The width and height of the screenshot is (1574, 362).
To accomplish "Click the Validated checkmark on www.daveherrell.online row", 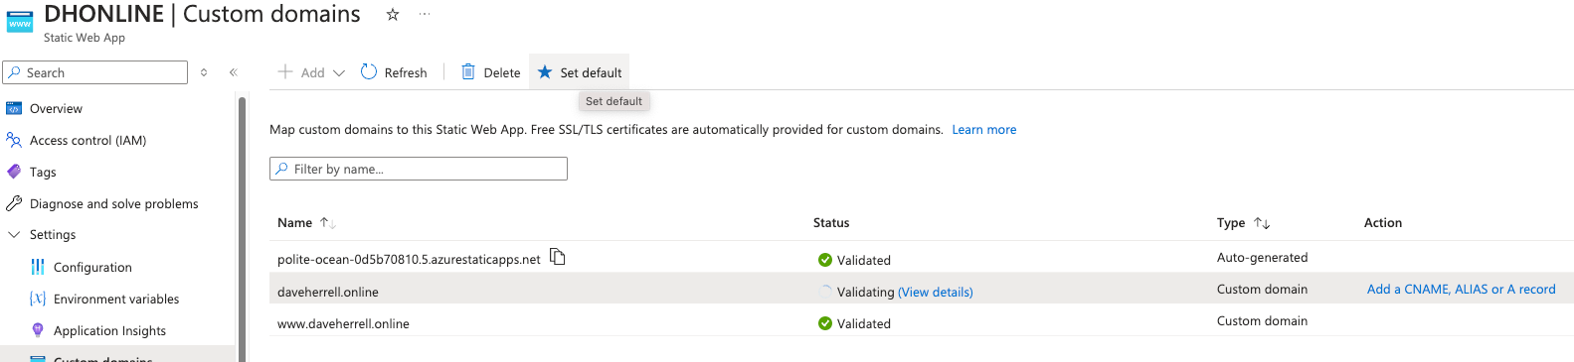I will [825, 323].
